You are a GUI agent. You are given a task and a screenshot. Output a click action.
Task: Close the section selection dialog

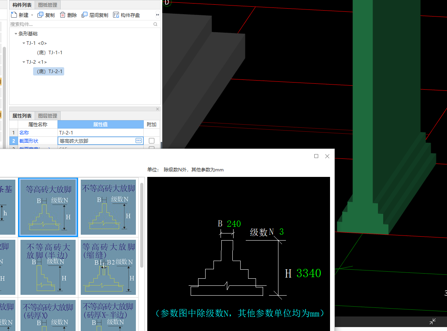[x=327, y=156]
